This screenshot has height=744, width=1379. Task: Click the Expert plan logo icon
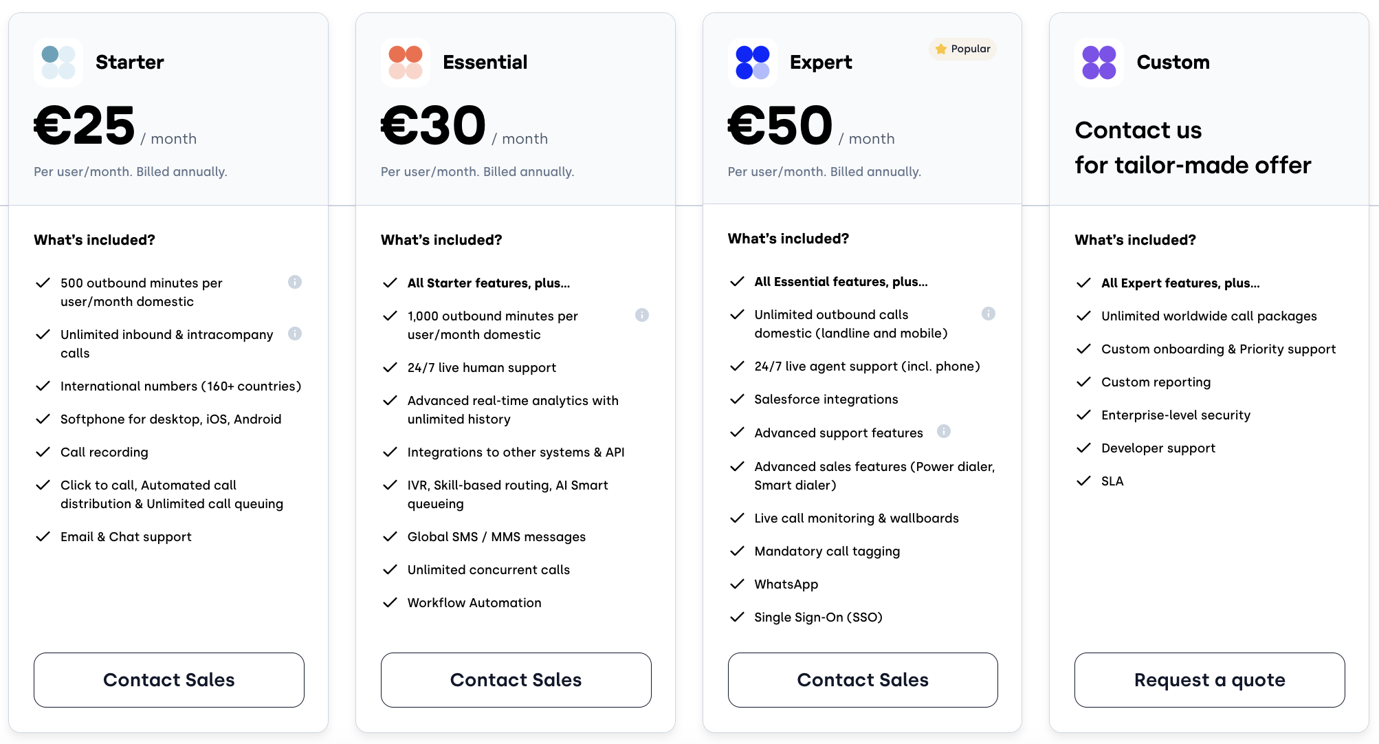pos(752,62)
